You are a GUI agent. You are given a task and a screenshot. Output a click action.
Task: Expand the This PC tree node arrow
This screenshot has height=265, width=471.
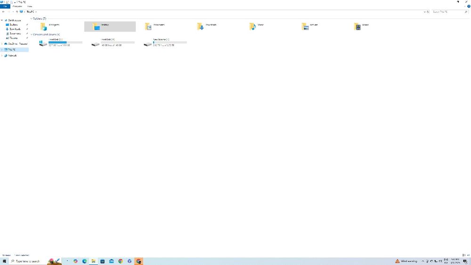[x=2, y=49]
